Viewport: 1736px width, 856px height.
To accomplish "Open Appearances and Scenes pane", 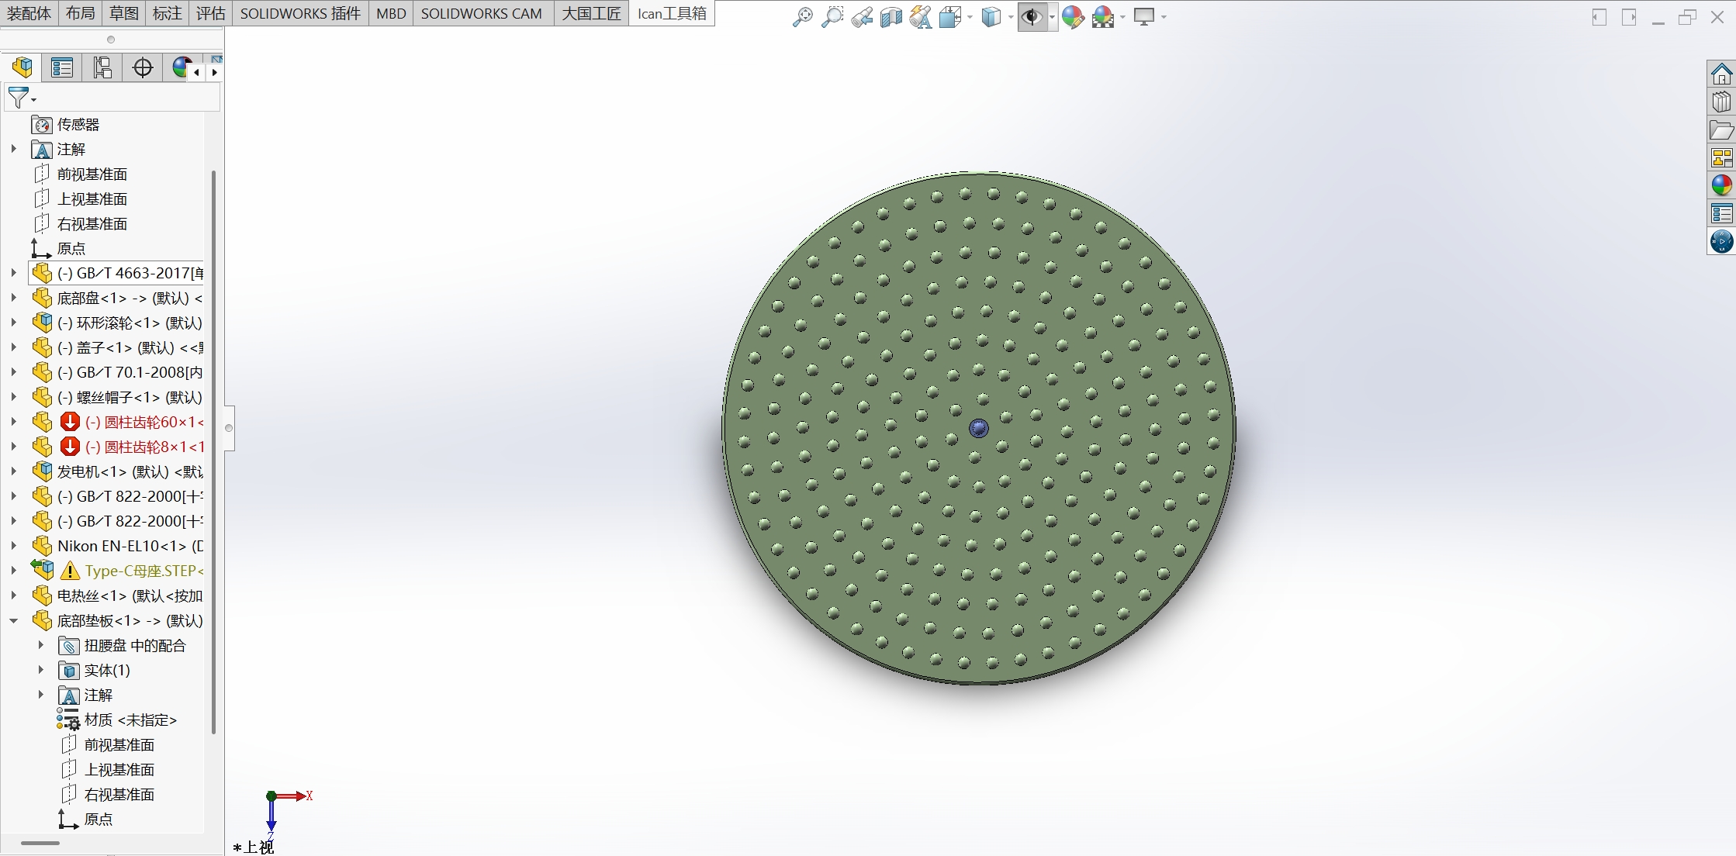I will [x=1721, y=185].
